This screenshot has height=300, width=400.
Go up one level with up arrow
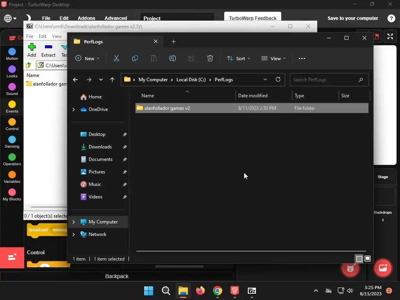(112, 80)
